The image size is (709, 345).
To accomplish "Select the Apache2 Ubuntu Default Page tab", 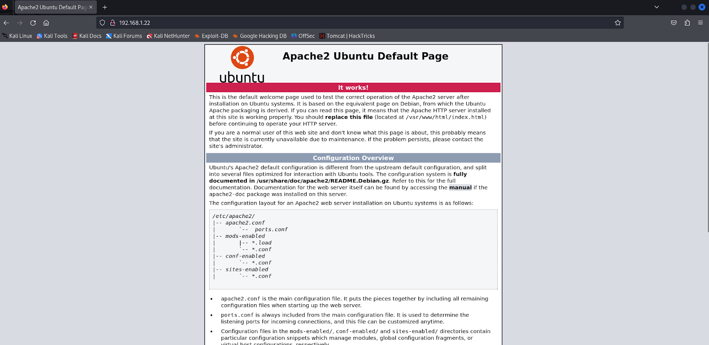I will tap(55, 7).
